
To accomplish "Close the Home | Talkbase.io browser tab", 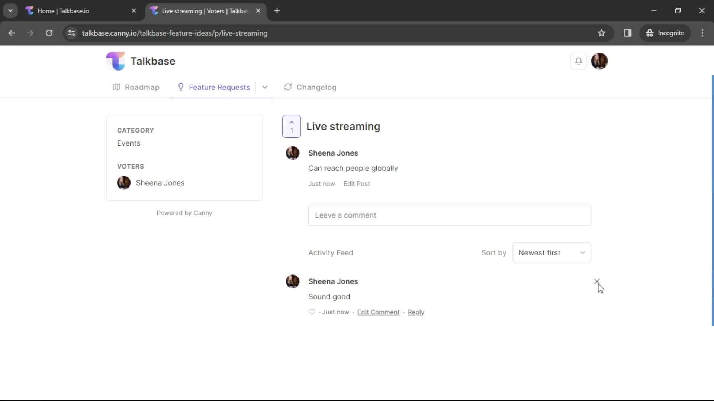I will coord(134,11).
